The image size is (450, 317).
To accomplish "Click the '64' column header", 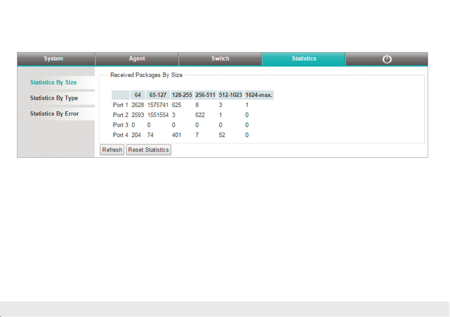I will tap(138, 95).
